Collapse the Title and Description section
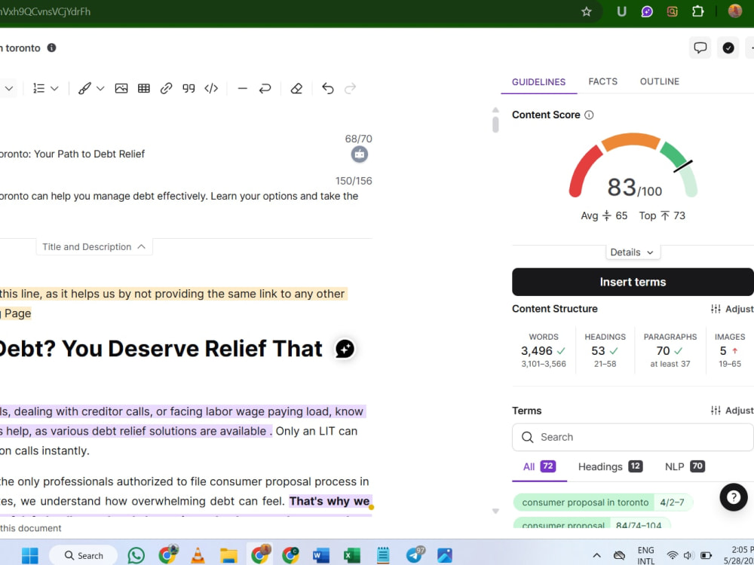Screen dimensions: 754x565 (x=93, y=246)
